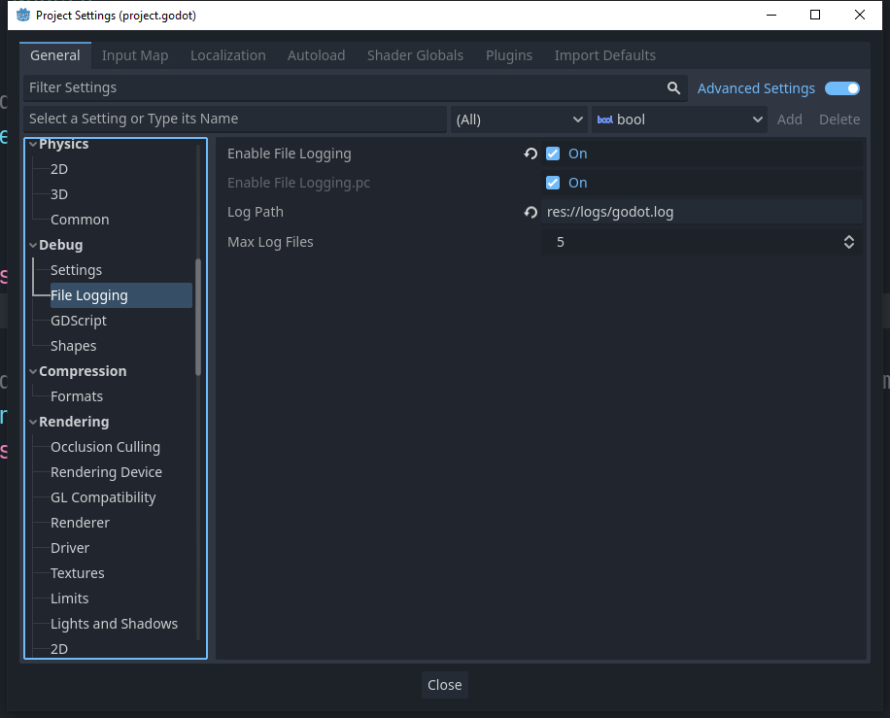Collapse the Rendering tree section

pos(32,422)
